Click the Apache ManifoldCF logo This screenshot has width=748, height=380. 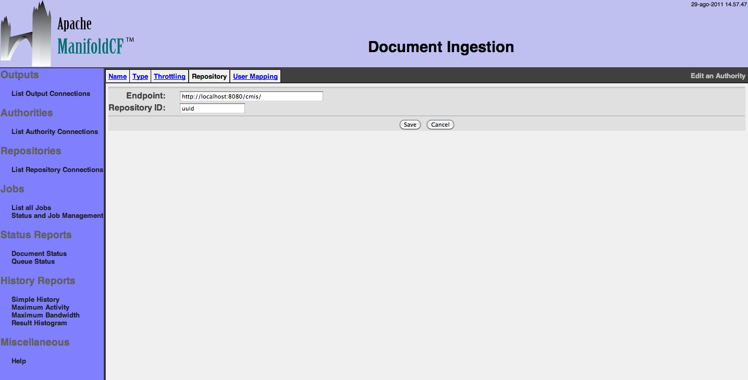point(67,34)
